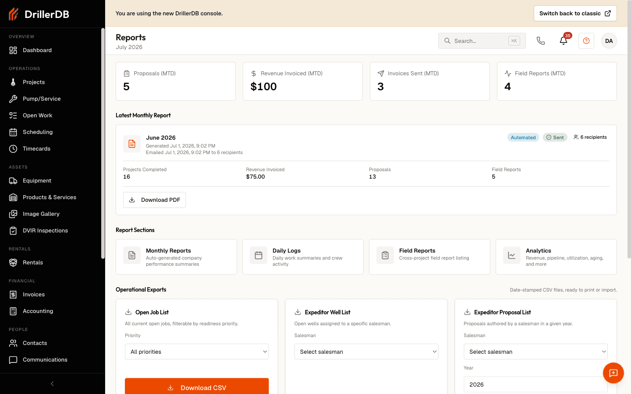
Task: Open the DA user avatar menu
Action: pyautogui.click(x=609, y=41)
